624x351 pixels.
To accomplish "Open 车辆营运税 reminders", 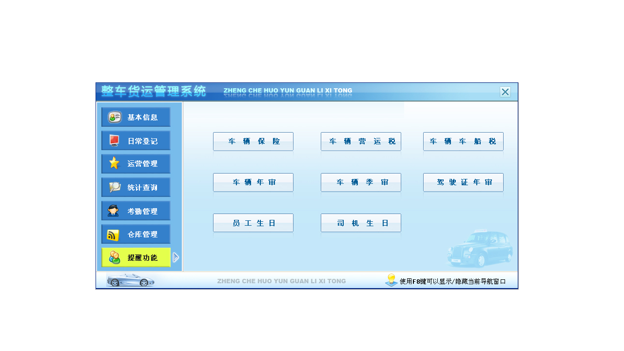I will point(361,141).
